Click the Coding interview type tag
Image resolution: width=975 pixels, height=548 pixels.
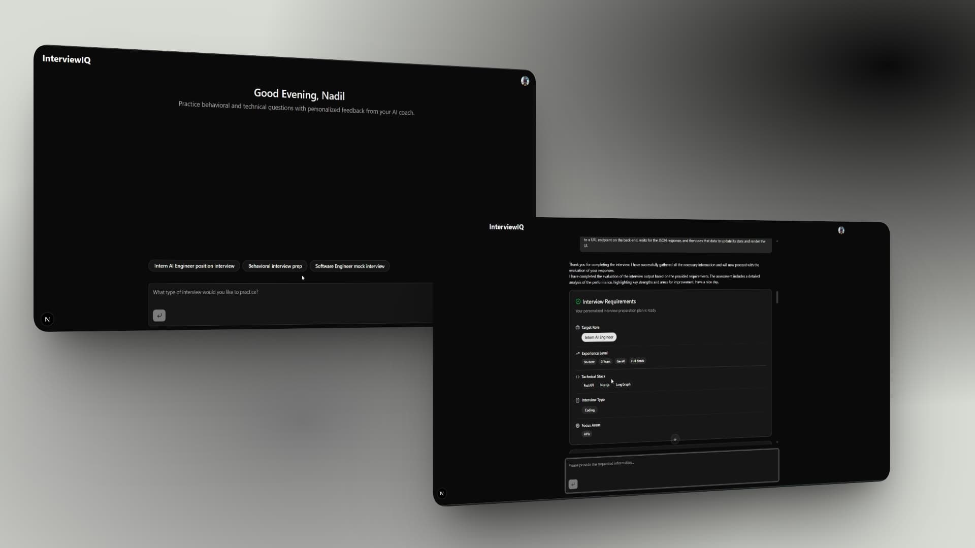[590, 410]
